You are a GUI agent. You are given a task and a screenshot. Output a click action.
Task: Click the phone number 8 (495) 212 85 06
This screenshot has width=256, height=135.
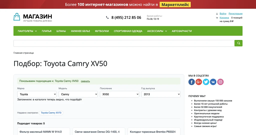pyautogui.click(x=126, y=17)
